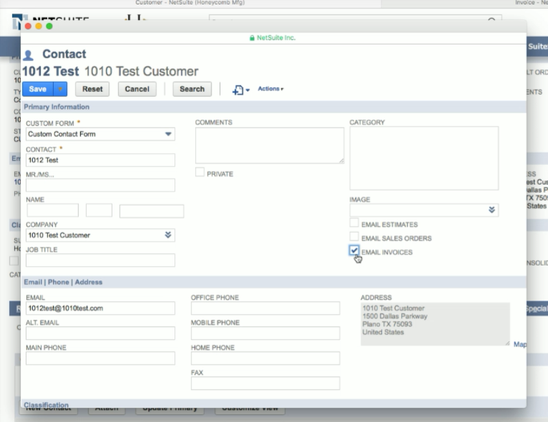The height and width of the screenshot is (422, 548).
Task: Click the Email address field
Action: pos(100,308)
